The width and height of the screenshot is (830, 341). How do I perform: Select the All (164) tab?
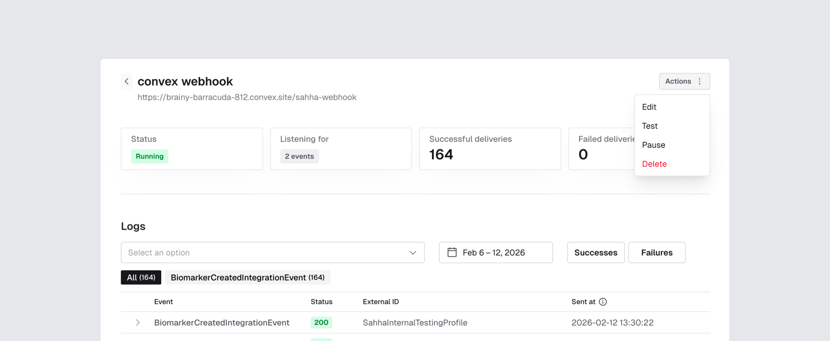click(141, 277)
